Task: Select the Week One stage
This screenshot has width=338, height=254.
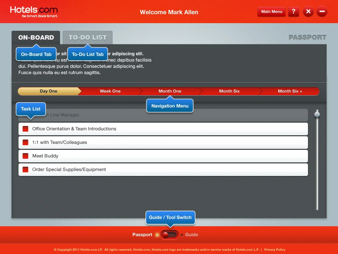Action: click(110, 91)
